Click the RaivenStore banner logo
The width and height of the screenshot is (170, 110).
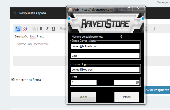(105, 24)
